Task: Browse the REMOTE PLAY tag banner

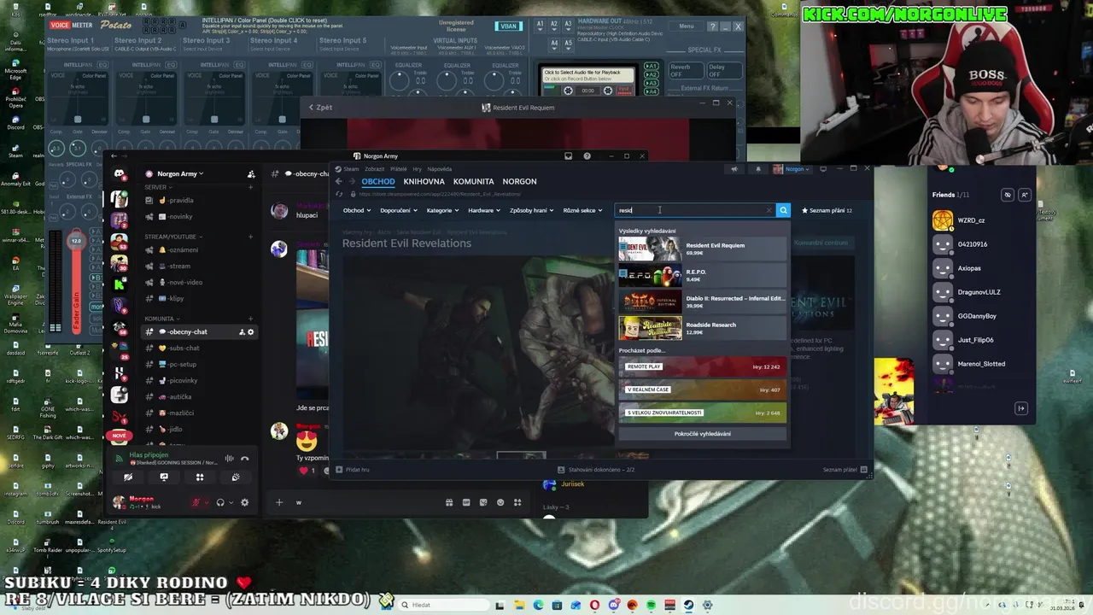Action: pos(703,366)
